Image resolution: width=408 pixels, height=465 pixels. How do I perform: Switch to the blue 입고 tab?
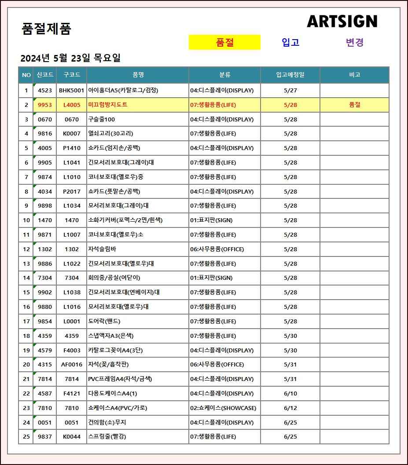pyautogui.click(x=290, y=42)
